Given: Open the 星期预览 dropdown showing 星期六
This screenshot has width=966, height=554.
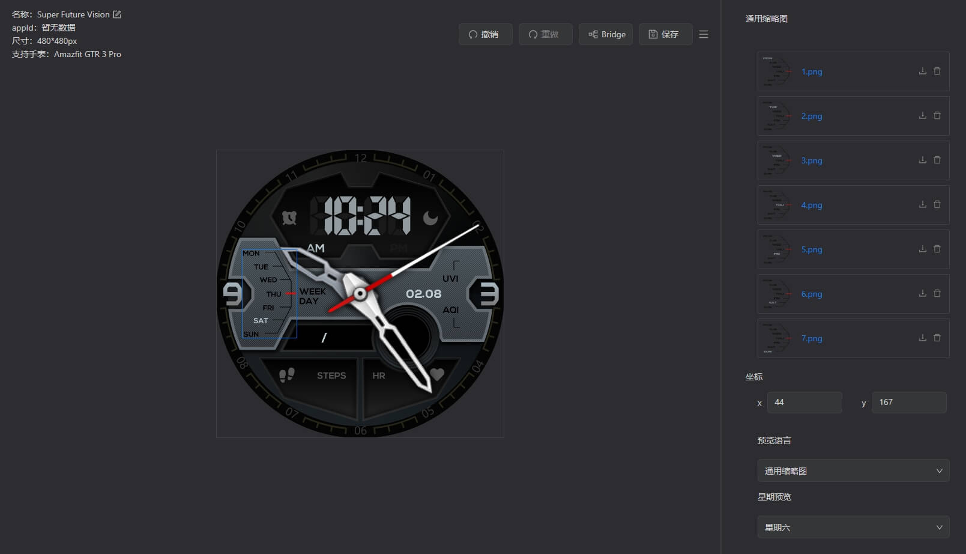Looking at the screenshot, I should click(x=853, y=528).
